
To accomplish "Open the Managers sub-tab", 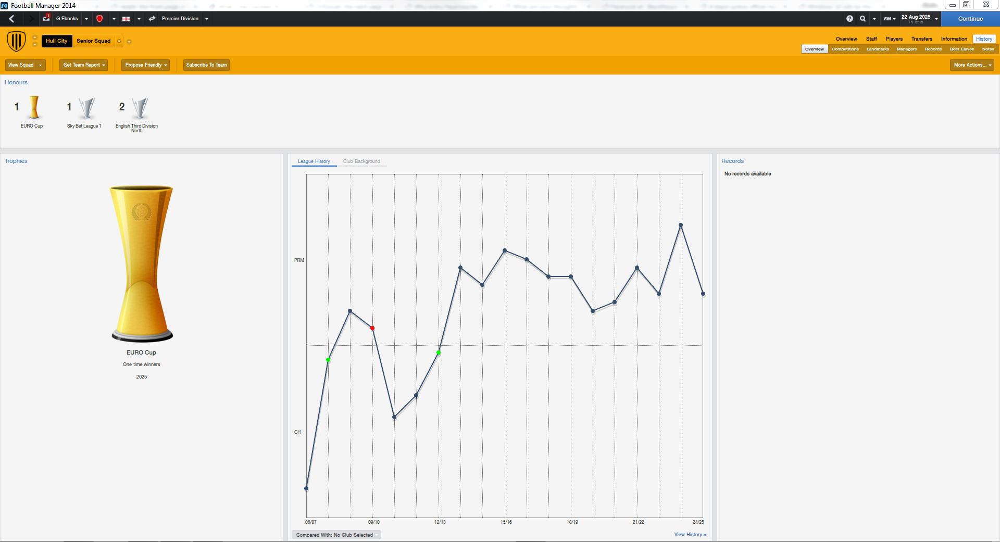I will 906,49.
